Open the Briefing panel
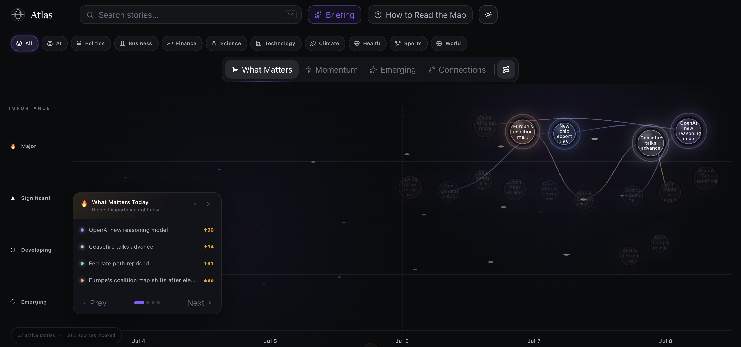 click(334, 15)
